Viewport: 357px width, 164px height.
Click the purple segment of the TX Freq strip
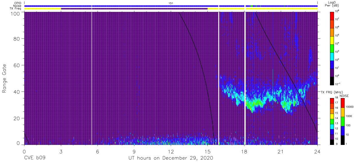pos(134,9)
